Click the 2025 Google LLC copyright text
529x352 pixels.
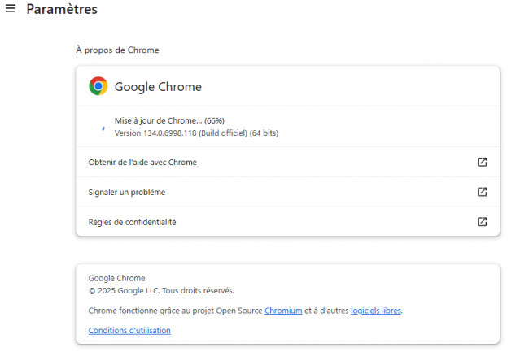point(161,290)
